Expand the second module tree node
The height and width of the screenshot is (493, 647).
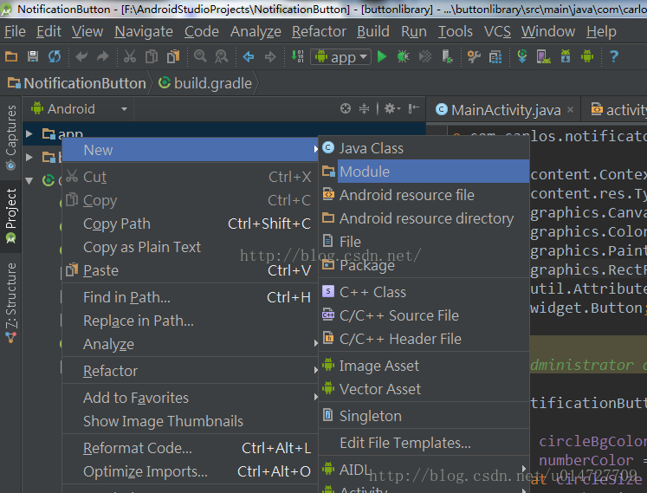click(29, 157)
